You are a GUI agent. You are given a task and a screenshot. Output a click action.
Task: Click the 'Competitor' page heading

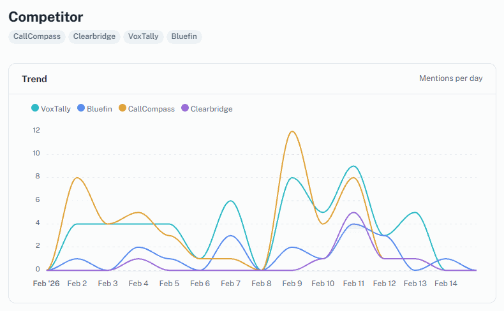tap(46, 17)
